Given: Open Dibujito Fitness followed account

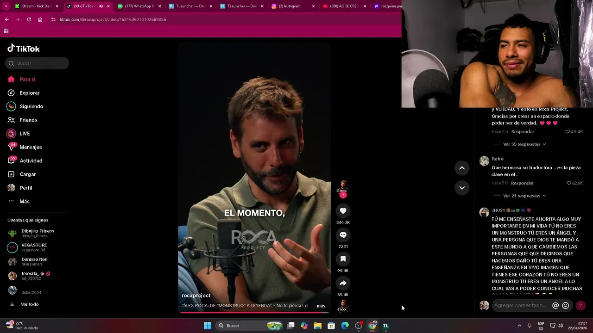Looking at the screenshot, I should [31, 233].
